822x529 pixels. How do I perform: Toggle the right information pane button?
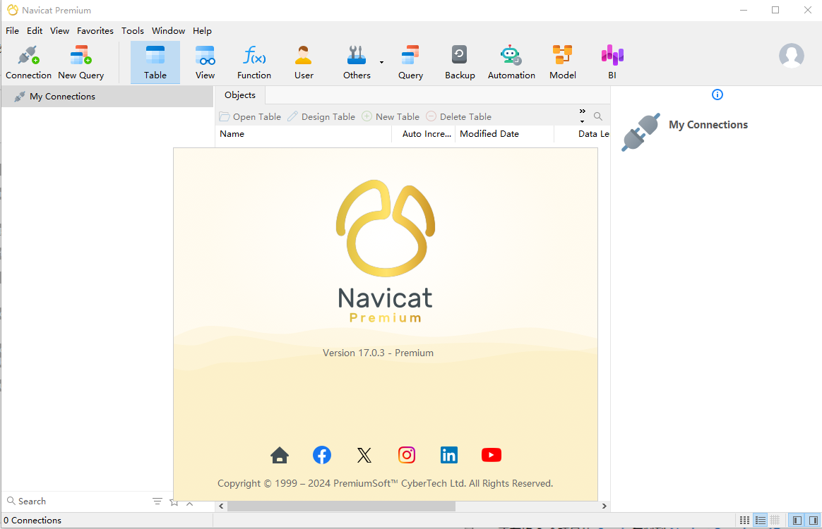[x=813, y=520]
